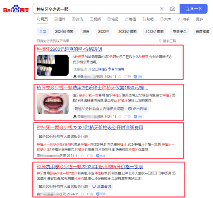This screenshot has width=213, height=198.
Task: Filter by 现在 chip
Action: pyautogui.click(x=86, y=31)
